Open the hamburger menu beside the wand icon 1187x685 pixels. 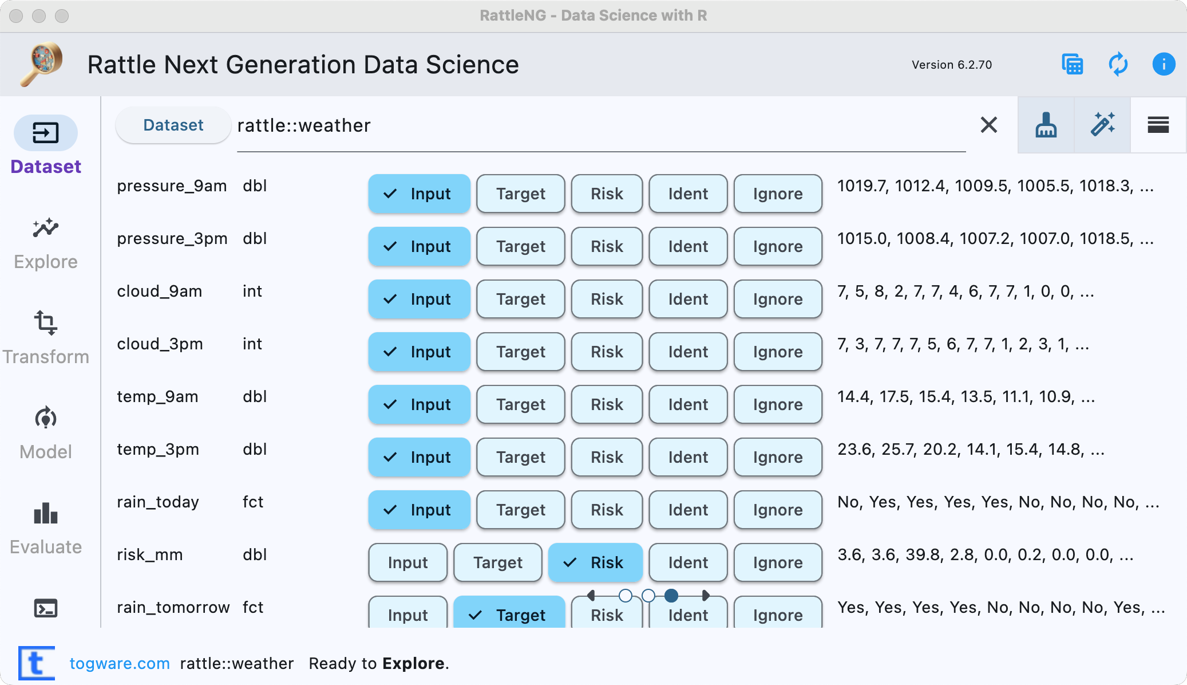tap(1158, 125)
